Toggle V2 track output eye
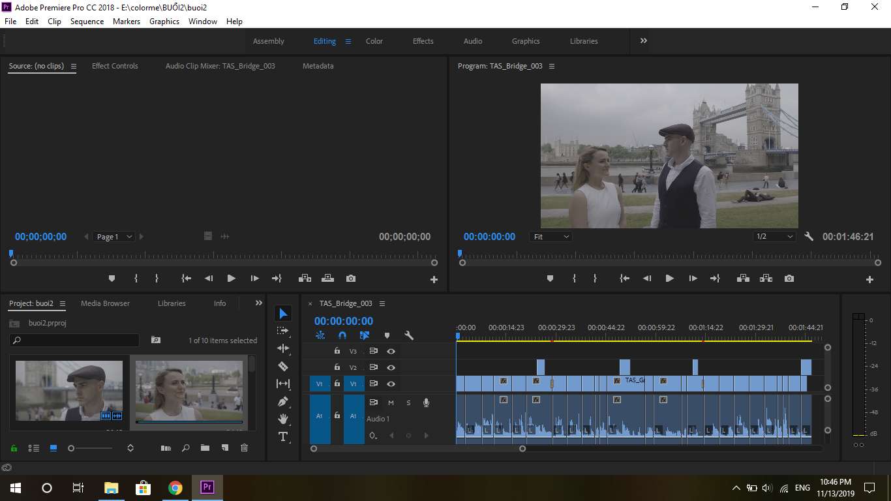Screen dimensions: 891x501 391,367
